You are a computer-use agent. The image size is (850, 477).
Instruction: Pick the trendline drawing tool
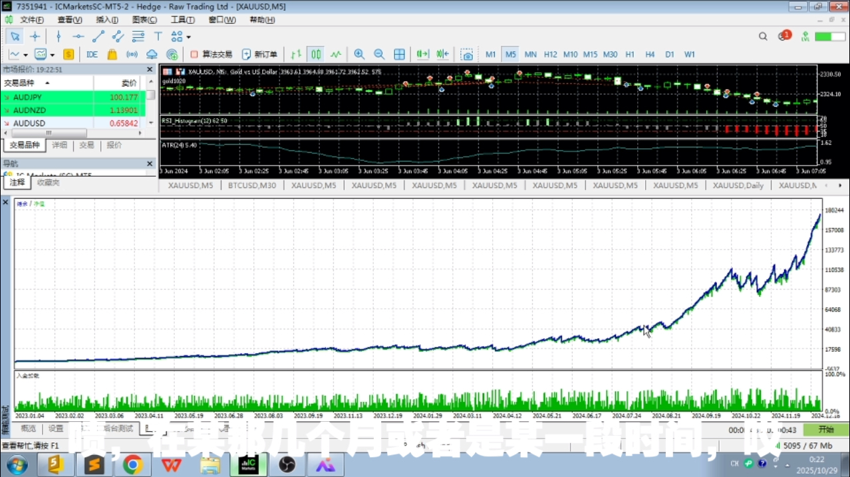click(98, 37)
